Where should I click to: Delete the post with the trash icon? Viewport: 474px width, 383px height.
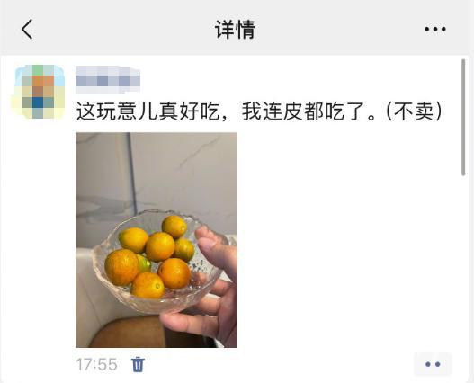pyautogui.click(x=138, y=364)
